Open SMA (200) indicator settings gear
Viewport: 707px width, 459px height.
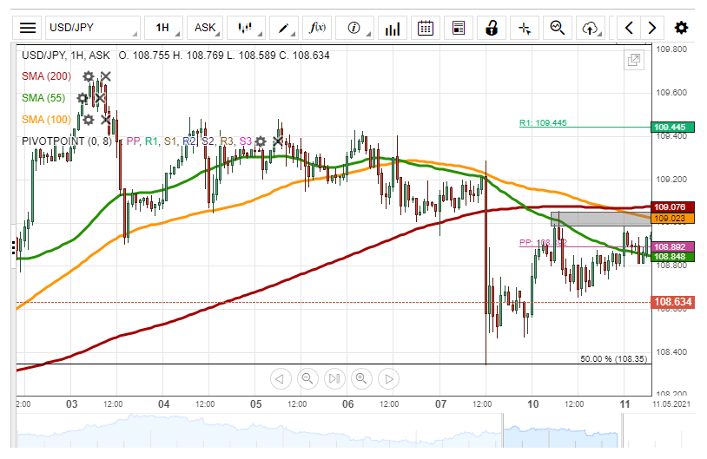coord(88,76)
